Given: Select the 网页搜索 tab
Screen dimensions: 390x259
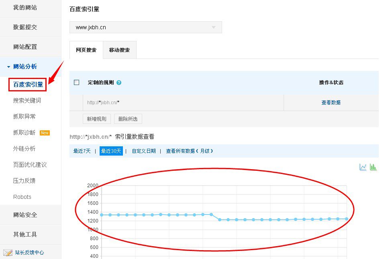Looking at the screenshot, I should [86, 50].
